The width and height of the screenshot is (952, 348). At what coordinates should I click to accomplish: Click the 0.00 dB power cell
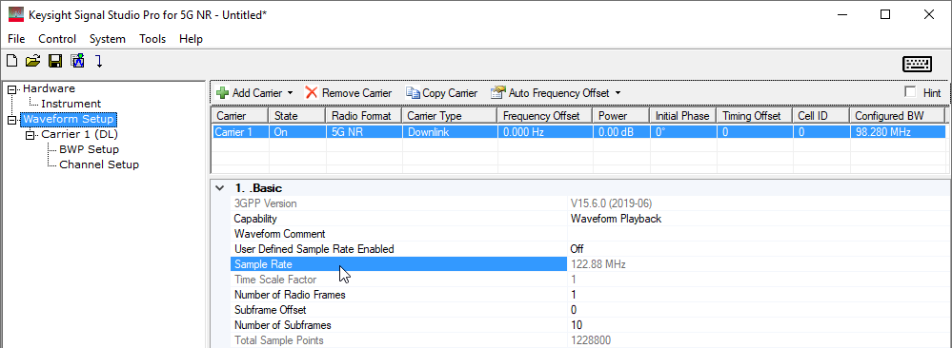[x=621, y=131]
